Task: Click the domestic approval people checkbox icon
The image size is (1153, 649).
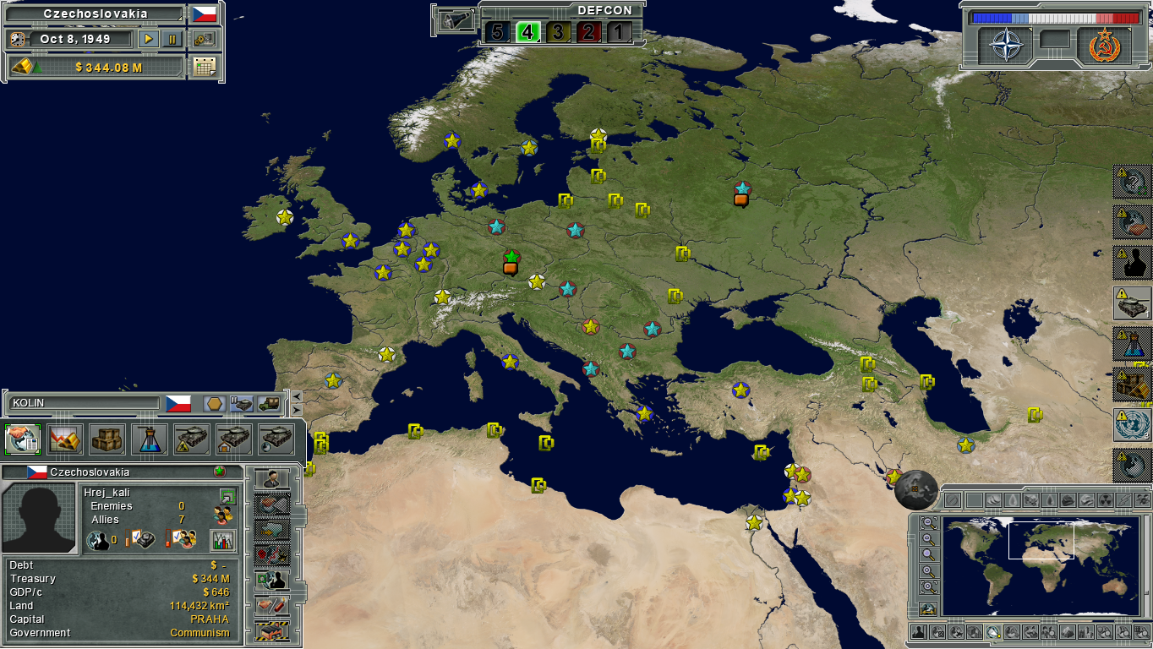Action: tap(180, 538)
